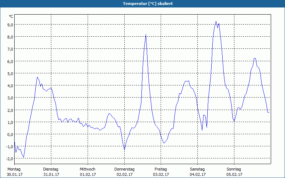Viewport: 285px width, 178px height.
Task: Click the Donnerstag day label
Action: click(124, 169)
